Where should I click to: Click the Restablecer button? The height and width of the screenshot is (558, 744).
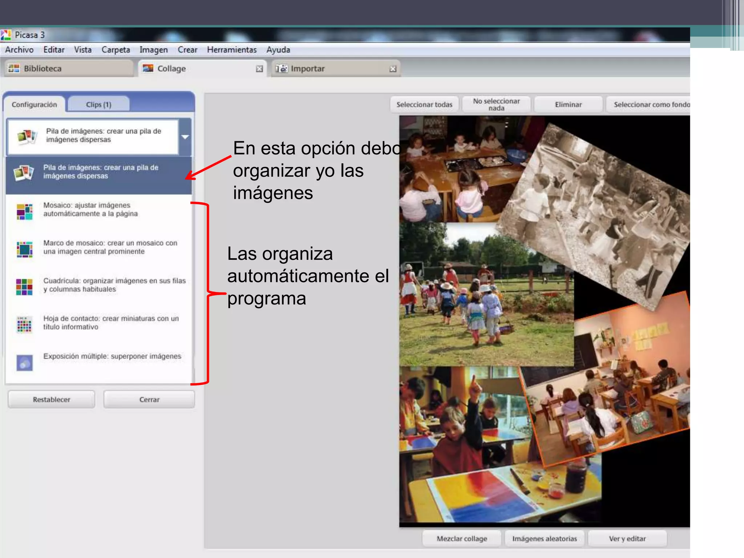pyautogui.click(x=51, y=400)
